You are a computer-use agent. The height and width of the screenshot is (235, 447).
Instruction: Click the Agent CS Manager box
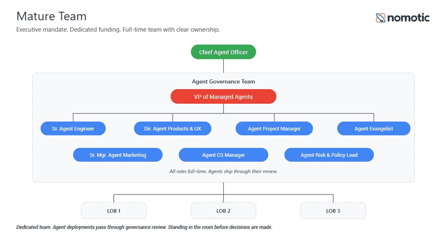tap(223, 155)
